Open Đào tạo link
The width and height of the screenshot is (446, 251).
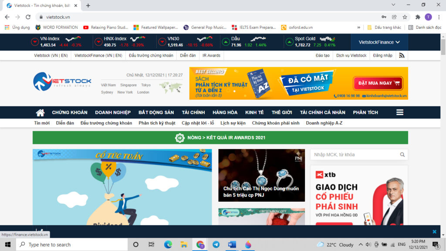click(323, 55)
